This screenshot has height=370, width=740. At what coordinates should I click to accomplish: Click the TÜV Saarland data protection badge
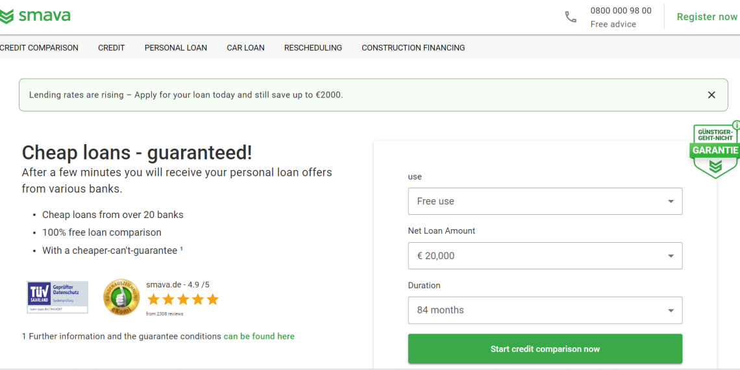tap(57, 297)
